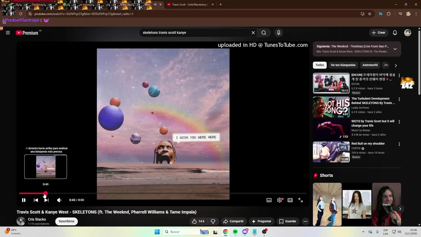This screenshot has height=237, width=421.
Task: Click the seek preview thumbnail
Action: (x=46, y=167)
